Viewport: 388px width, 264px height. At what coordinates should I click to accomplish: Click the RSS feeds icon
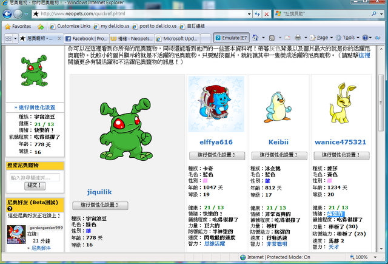[x=272, y=38]
